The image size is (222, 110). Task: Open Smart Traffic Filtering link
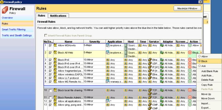(x=14, y=30)
